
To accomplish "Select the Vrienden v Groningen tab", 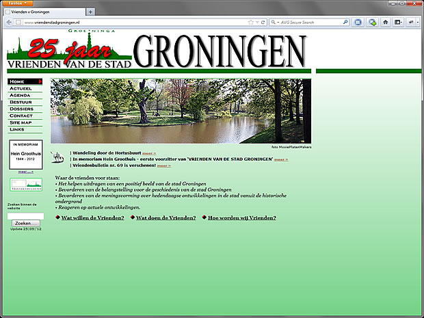I will point(44,12).
